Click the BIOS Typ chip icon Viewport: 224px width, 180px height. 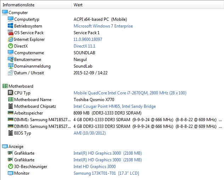pos(11,133)
